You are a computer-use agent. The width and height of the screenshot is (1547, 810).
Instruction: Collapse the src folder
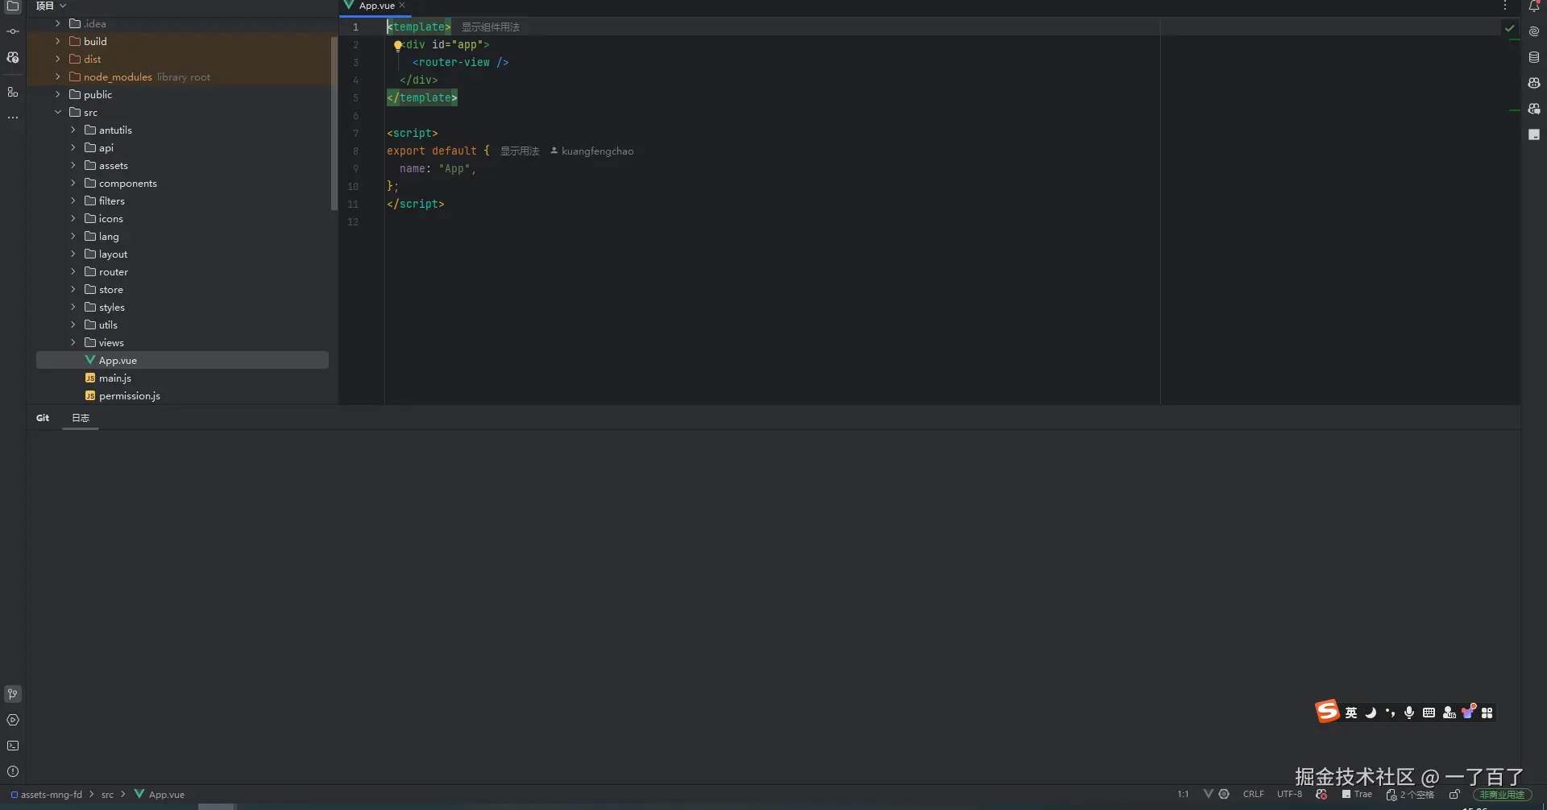click(x=58, y=113)
